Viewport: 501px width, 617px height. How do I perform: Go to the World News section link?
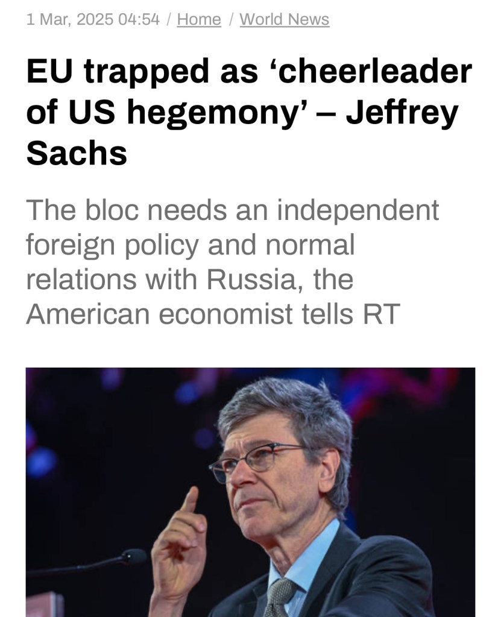click(x=284, y=20)
